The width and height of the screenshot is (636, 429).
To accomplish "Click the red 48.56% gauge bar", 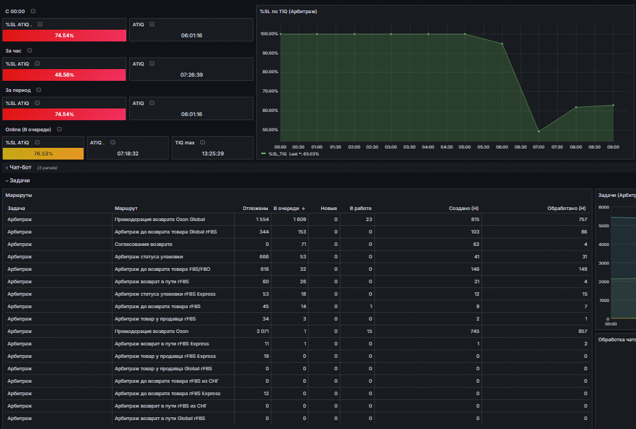I will 64,75.
